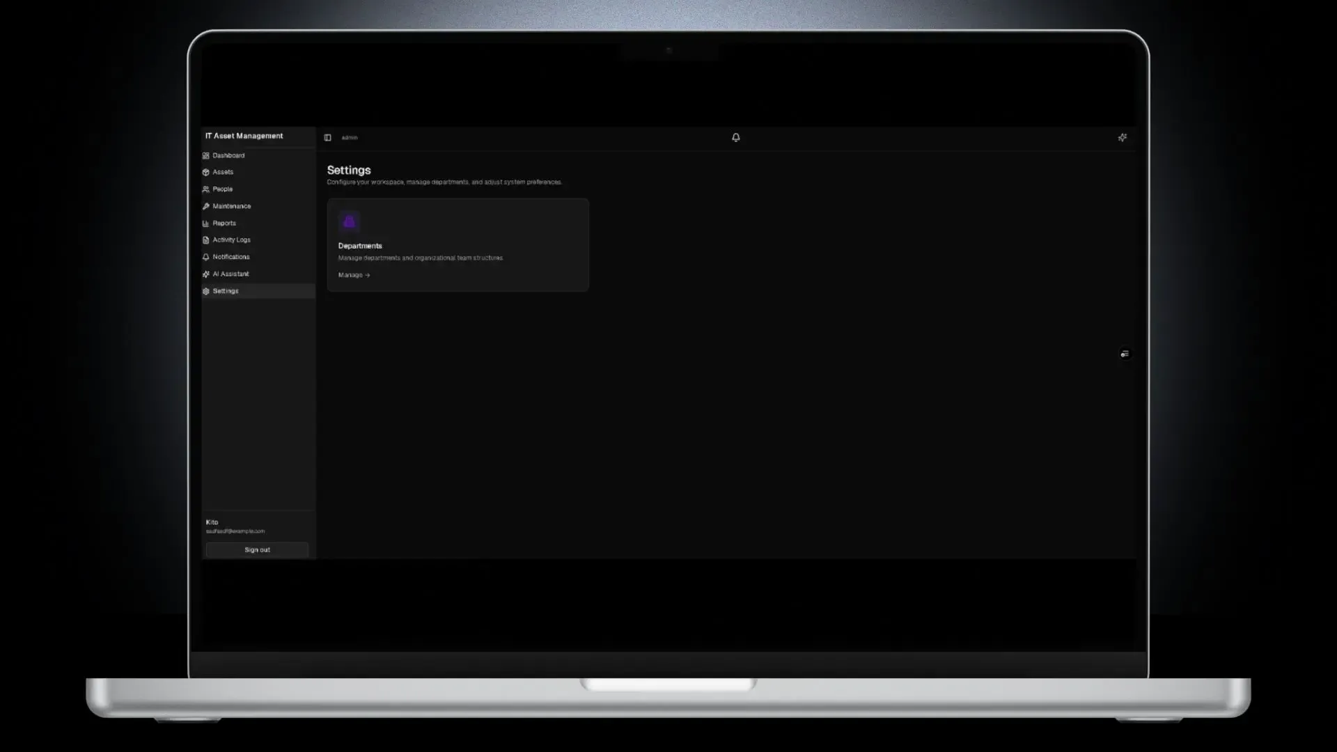Click the Settings gear icon
The image size is (1337, 752).
click(206, 291)
